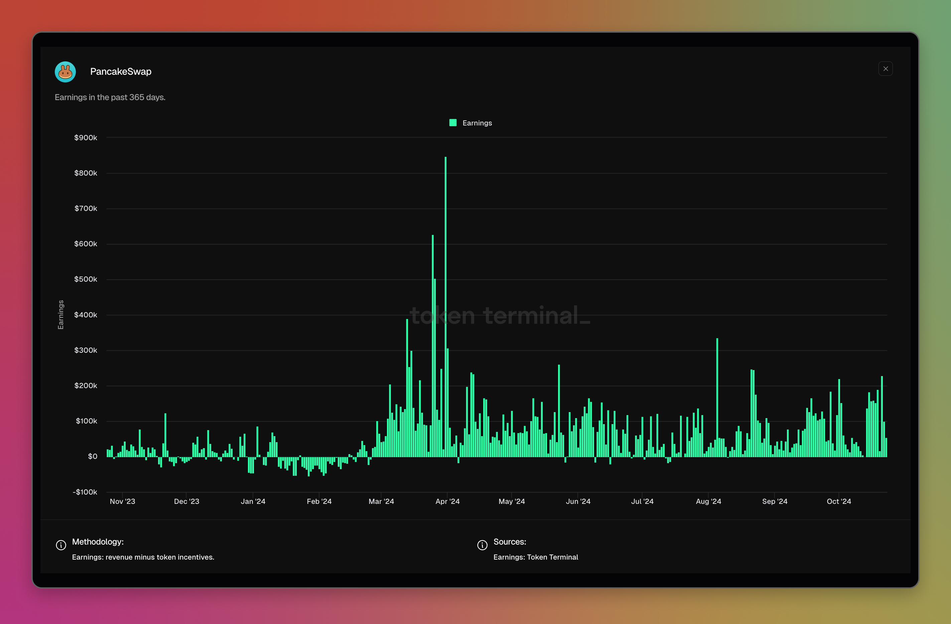Image resolution: width=951 pixels, height=624 pixels.
Task: Click the Jul '24 x-axis label
Action: click(642, 502)
